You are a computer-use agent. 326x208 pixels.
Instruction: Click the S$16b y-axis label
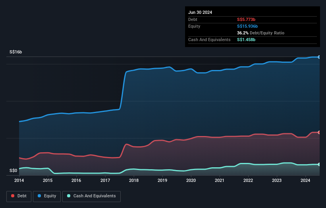[x=15, y=52]
